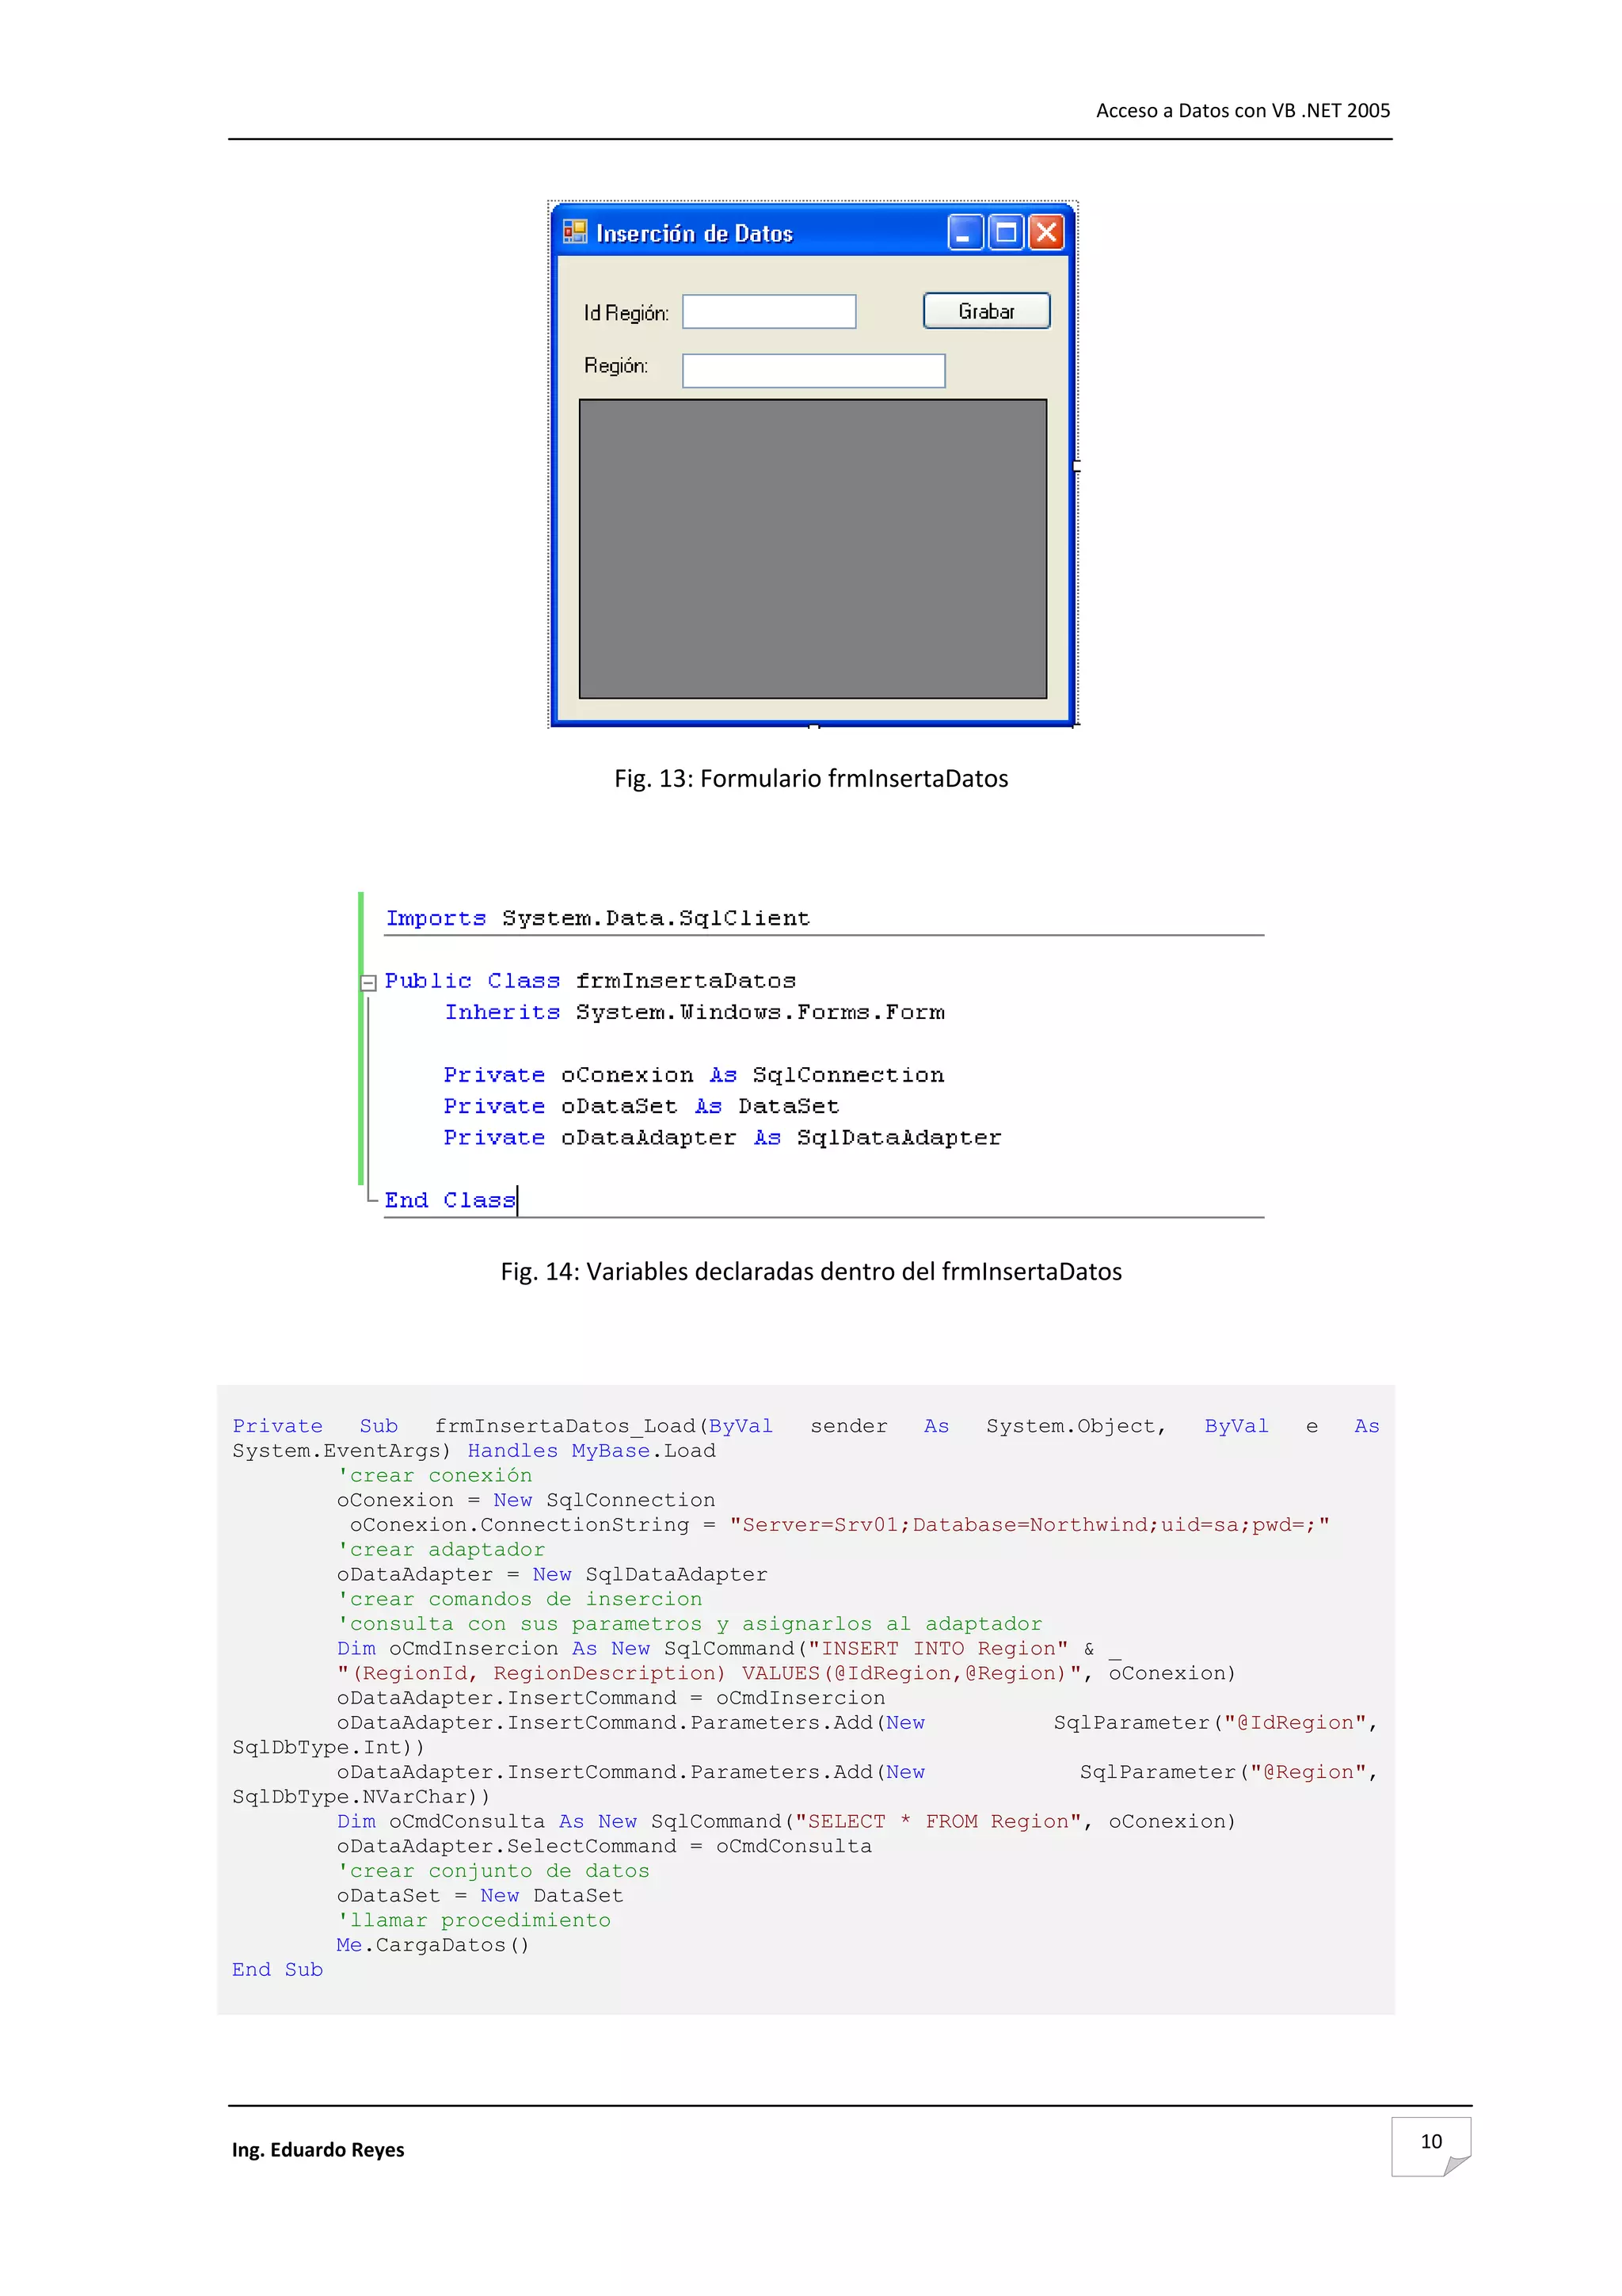Click the connection string 'Server=Srv01;Database=Northwind'
This screenshot has width=1622, height=2296.
click(1030, 1524)
